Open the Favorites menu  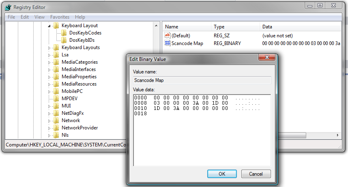point(60,17)
